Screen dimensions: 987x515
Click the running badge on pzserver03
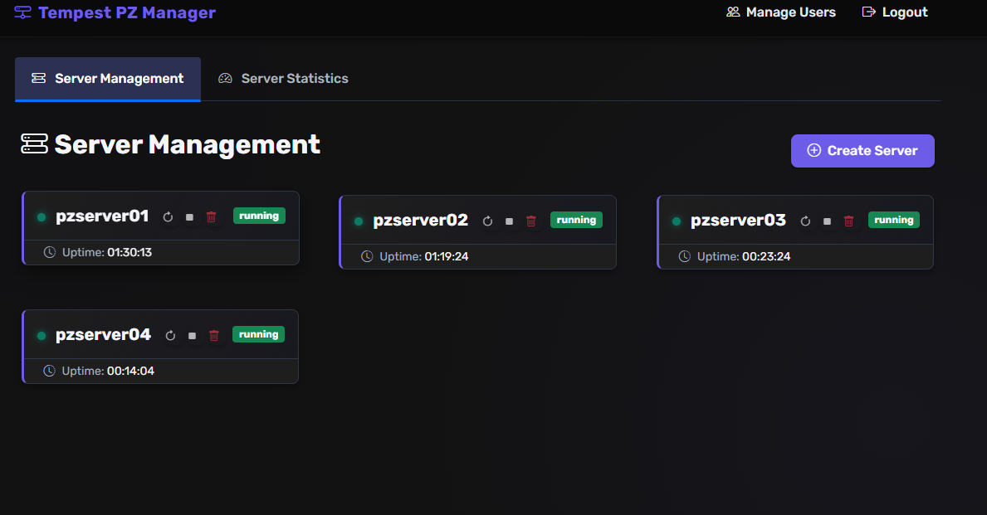click(x=894, y=220)
